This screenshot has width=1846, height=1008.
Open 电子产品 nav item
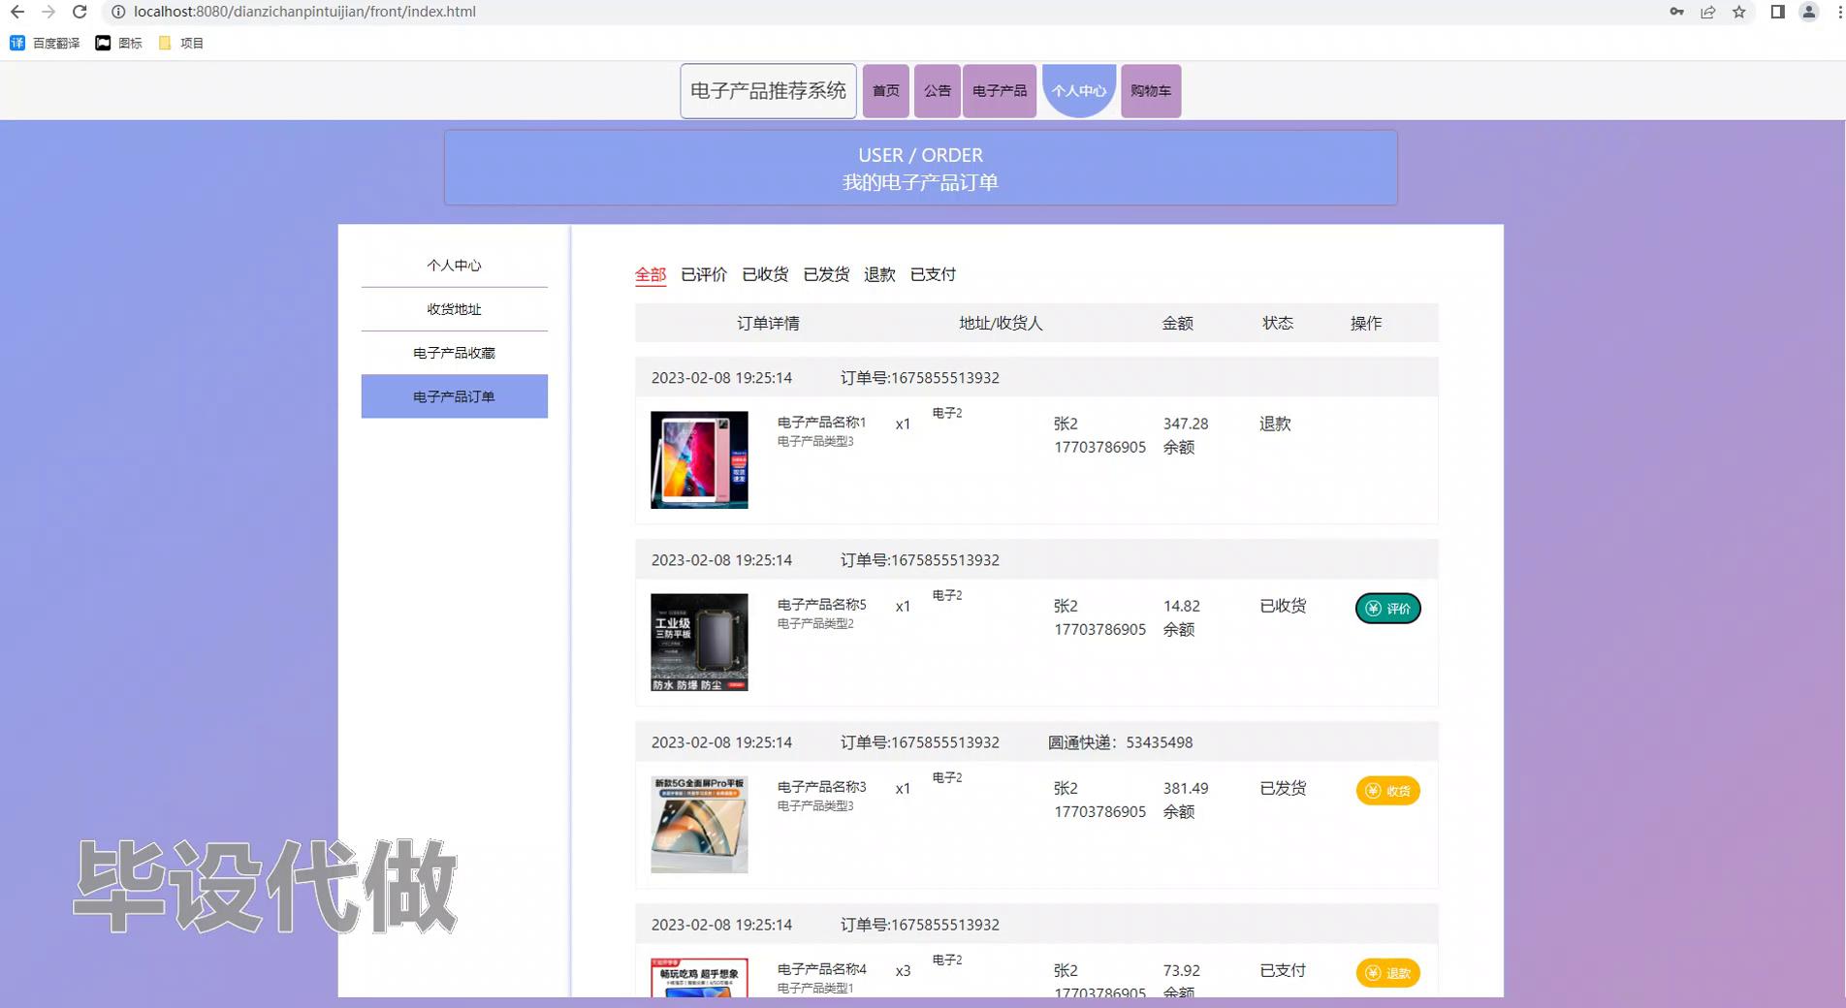1000,91
